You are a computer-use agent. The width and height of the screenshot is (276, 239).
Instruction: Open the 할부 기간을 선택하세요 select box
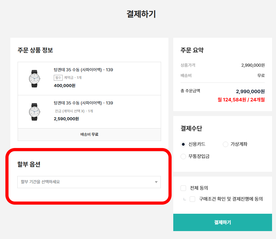[89, 182]
